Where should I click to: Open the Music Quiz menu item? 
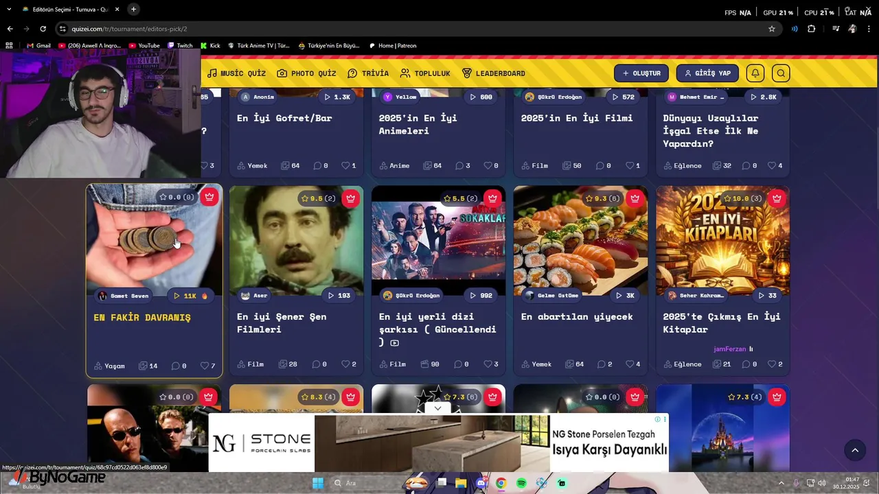coord(236,73)
